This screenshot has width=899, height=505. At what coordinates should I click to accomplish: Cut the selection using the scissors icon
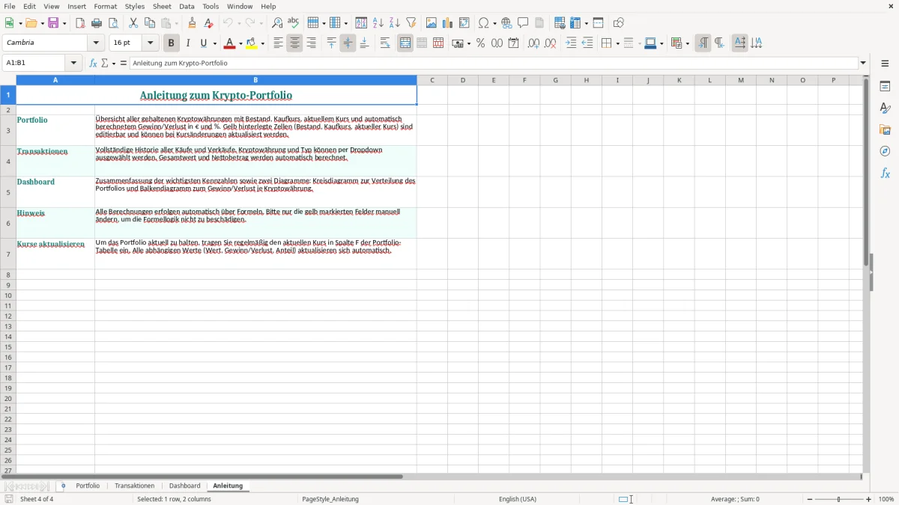click(x=133, y=23)
